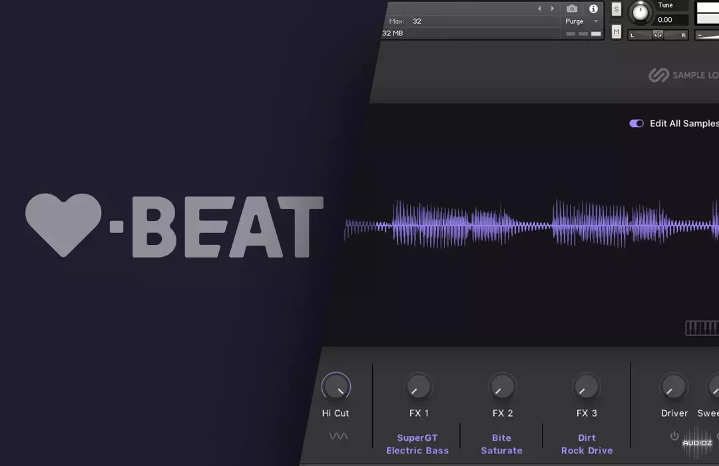Click the Sample Logic logo
This screenshot has height=466, width=719.
pos(683,75)
